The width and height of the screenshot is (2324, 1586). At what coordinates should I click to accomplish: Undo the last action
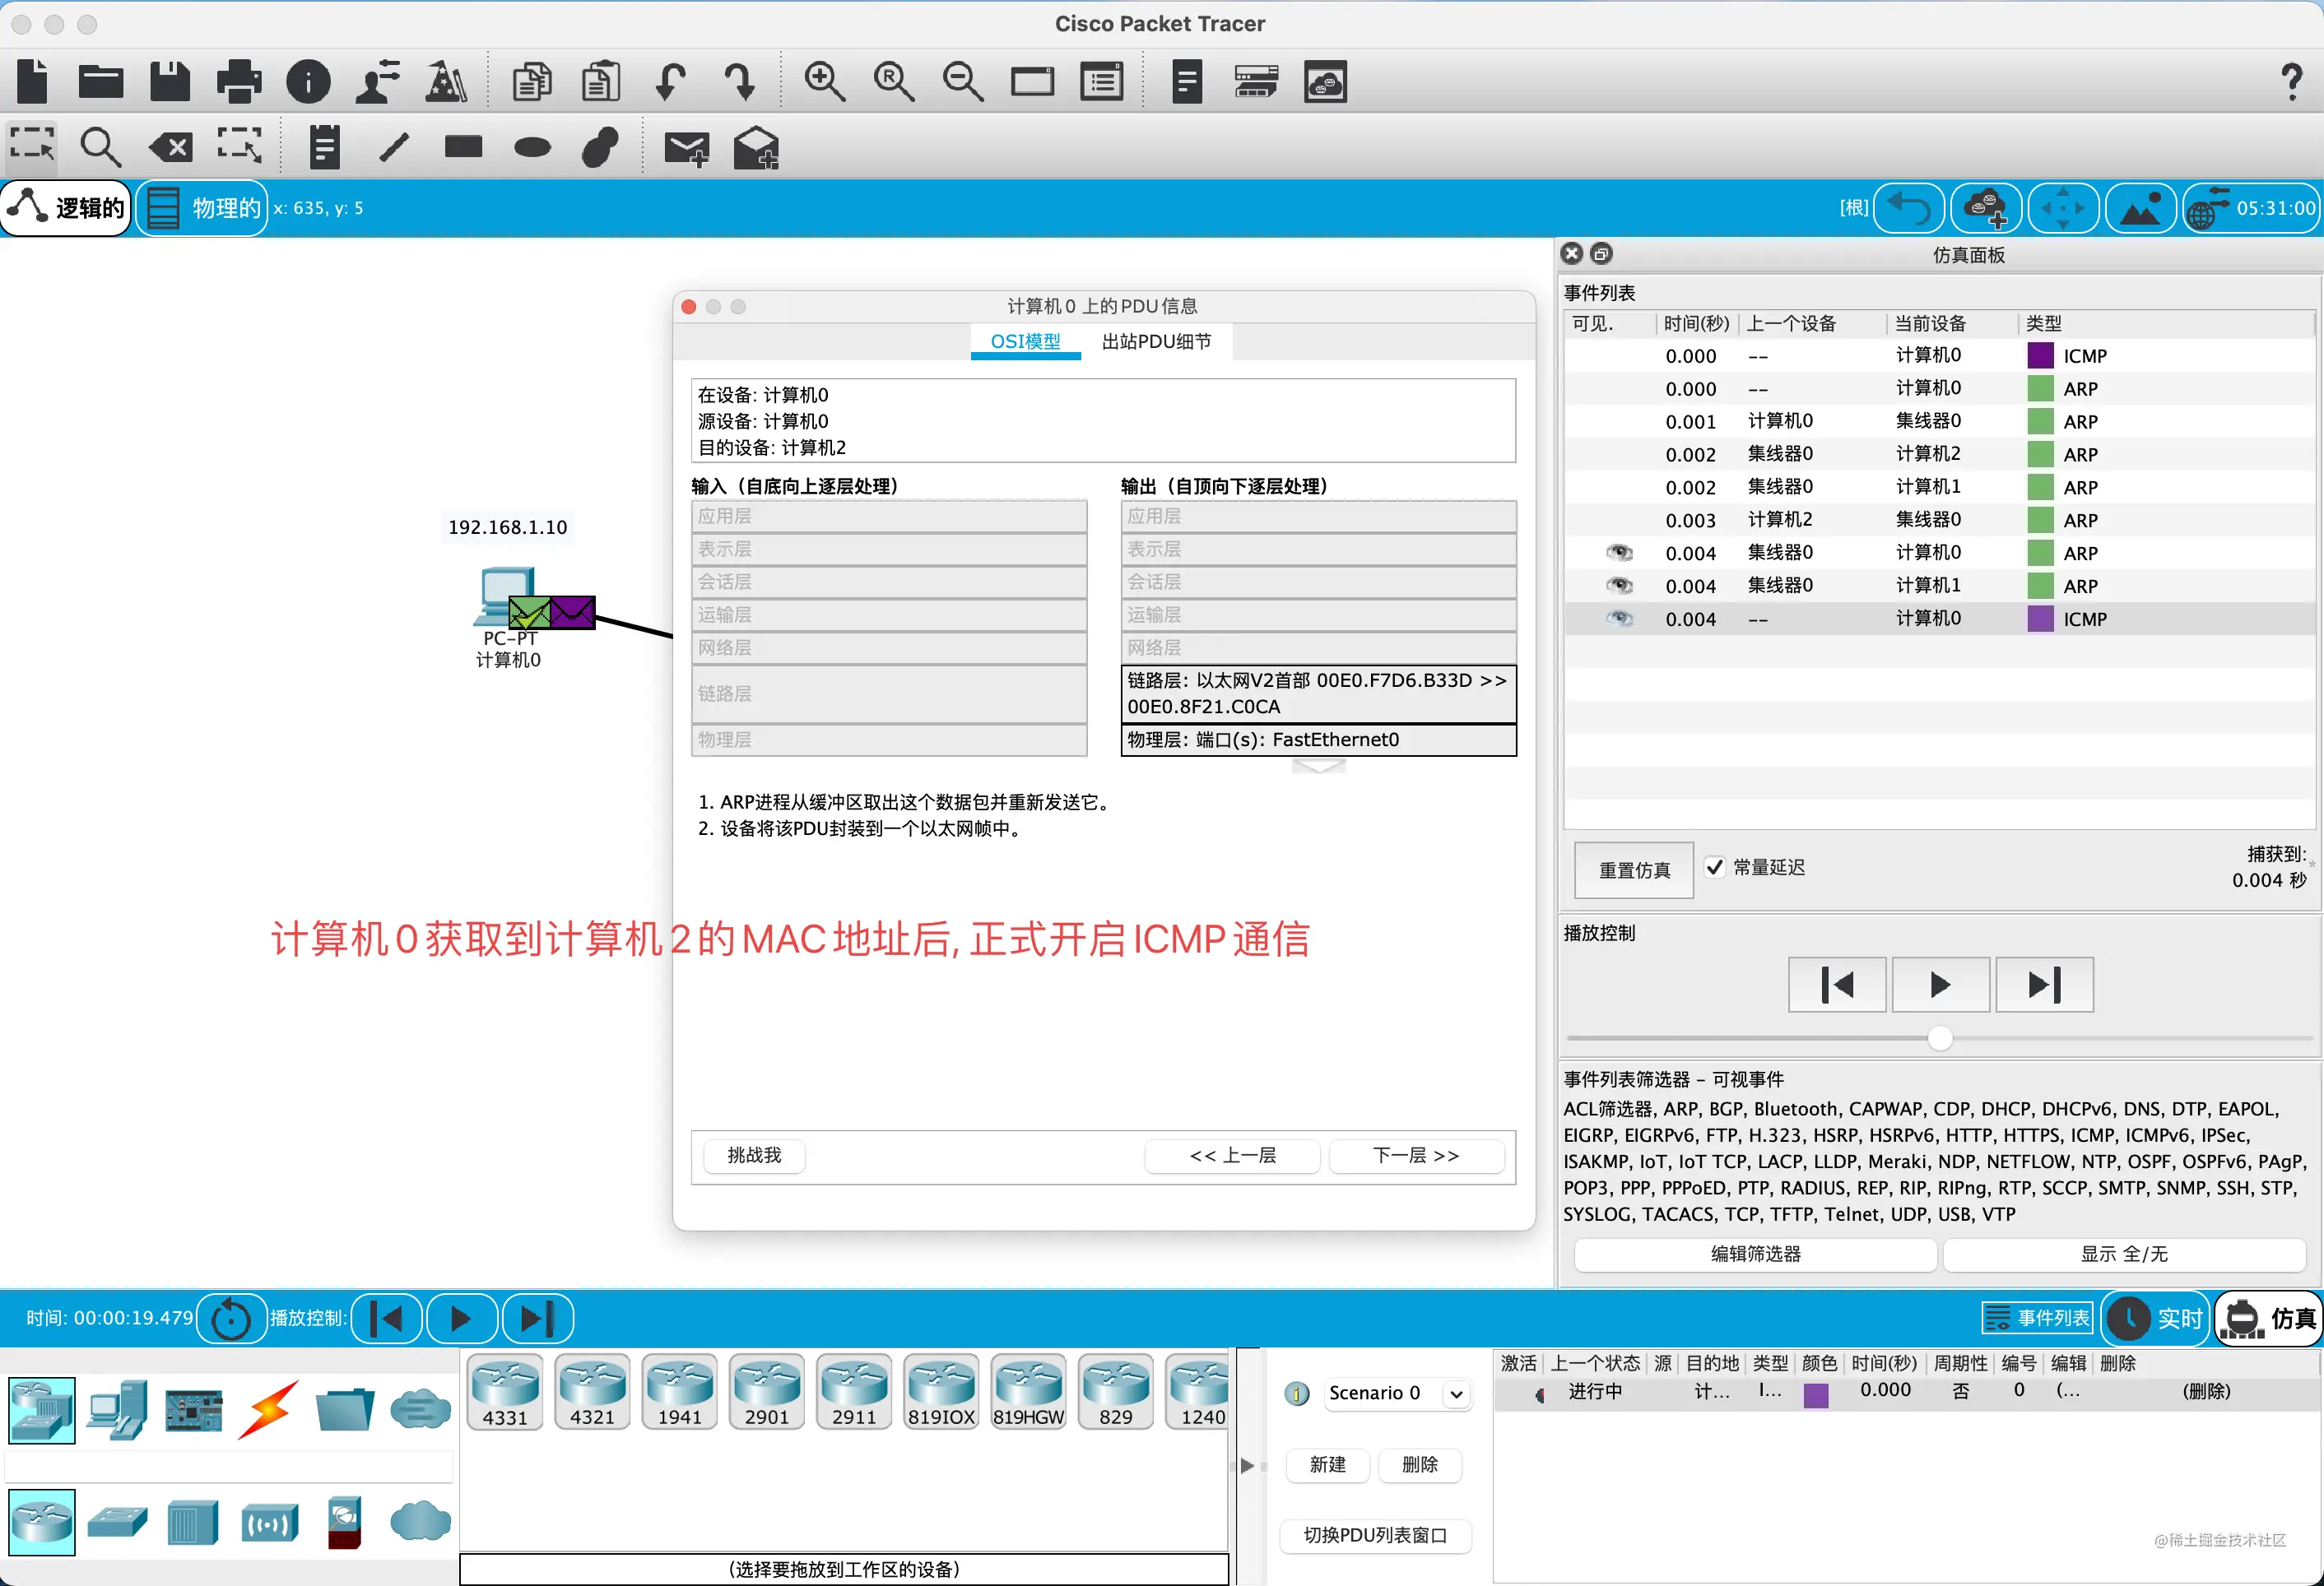[x=671, y=82]
